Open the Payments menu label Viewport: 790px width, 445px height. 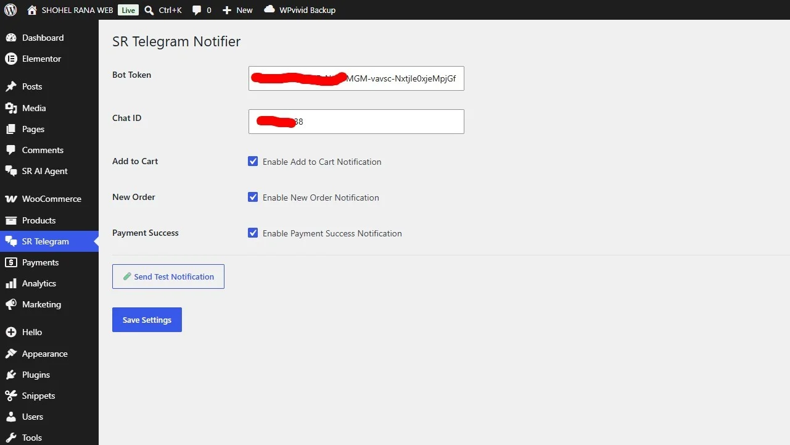(40, 262)
